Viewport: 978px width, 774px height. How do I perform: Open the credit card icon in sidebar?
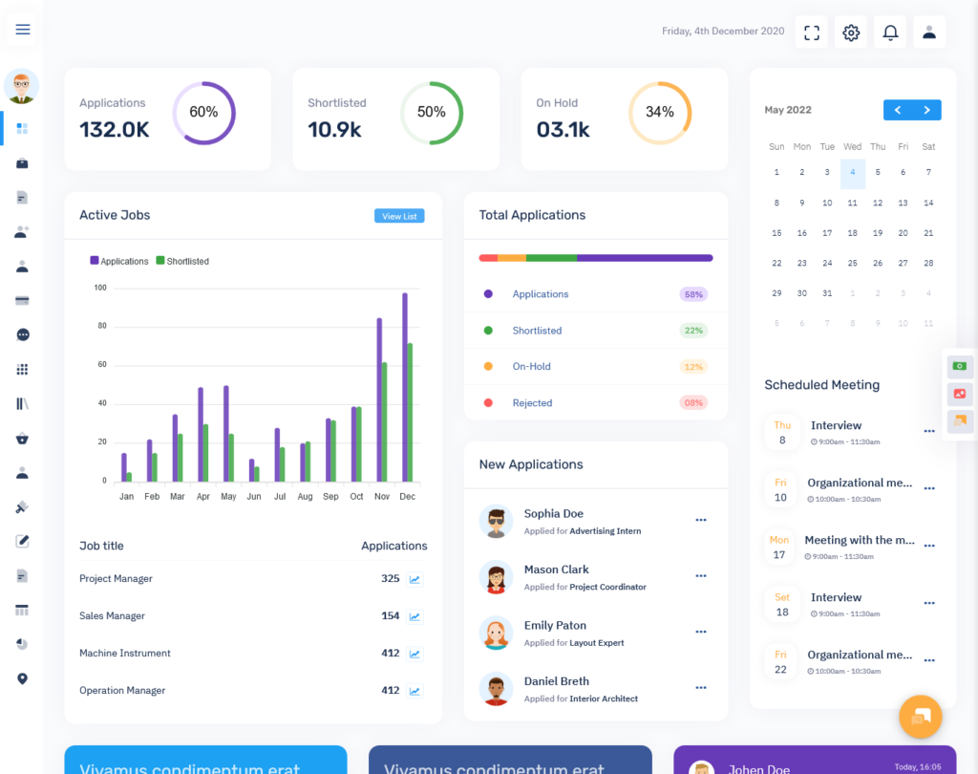click(23, 301)
